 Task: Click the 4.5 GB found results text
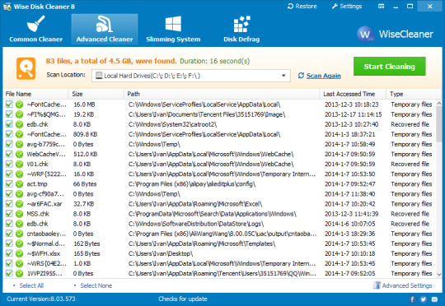pyautogui.click(x=111, y=61)
